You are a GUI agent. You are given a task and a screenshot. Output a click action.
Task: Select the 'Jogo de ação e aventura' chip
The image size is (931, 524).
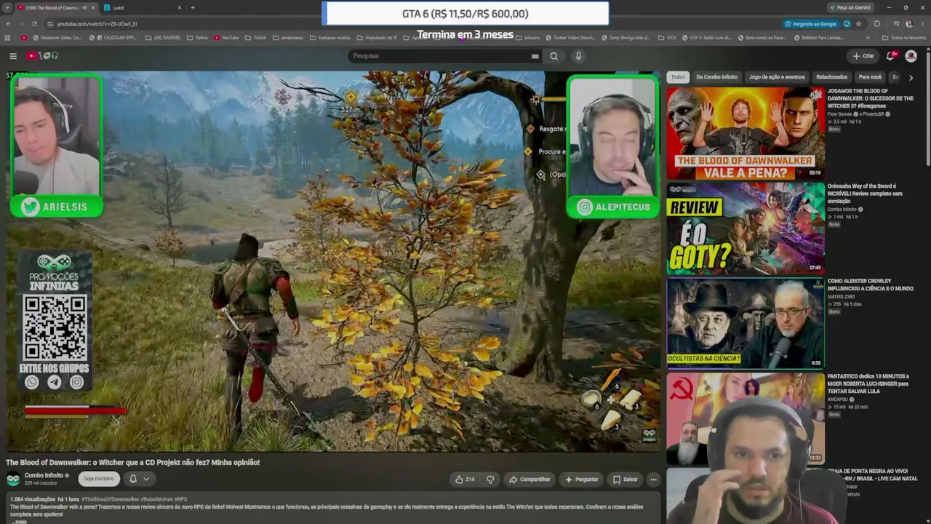coord(777,77)
